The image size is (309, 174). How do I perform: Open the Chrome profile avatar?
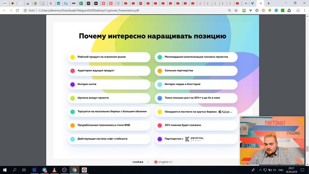pos(298,11)
